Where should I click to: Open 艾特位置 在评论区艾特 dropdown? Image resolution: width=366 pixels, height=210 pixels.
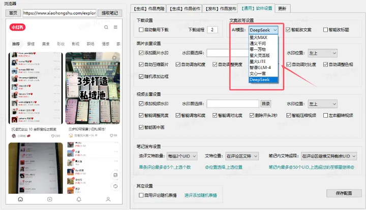click(x=242, y=156)
